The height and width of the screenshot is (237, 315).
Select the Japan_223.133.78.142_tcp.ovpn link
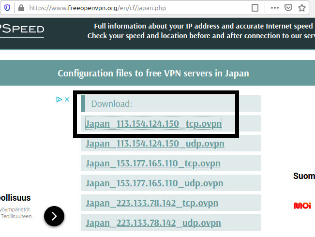151,203
